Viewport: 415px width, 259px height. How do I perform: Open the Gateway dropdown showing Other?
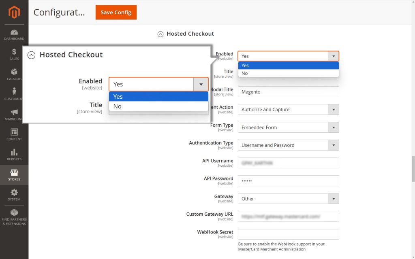(288, 199)
